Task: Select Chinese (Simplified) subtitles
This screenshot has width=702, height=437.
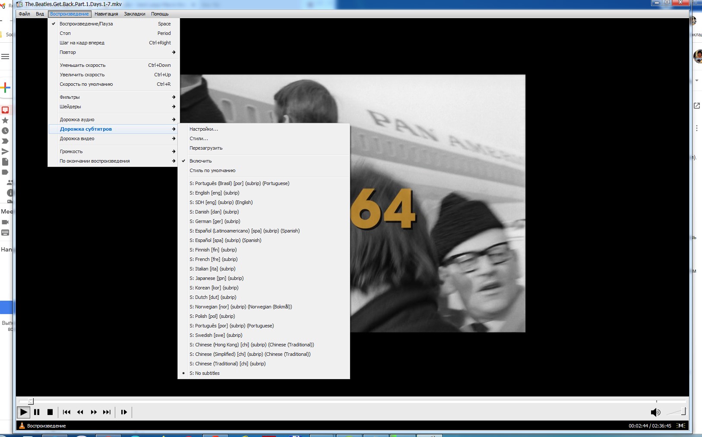Action: [264, 354]
